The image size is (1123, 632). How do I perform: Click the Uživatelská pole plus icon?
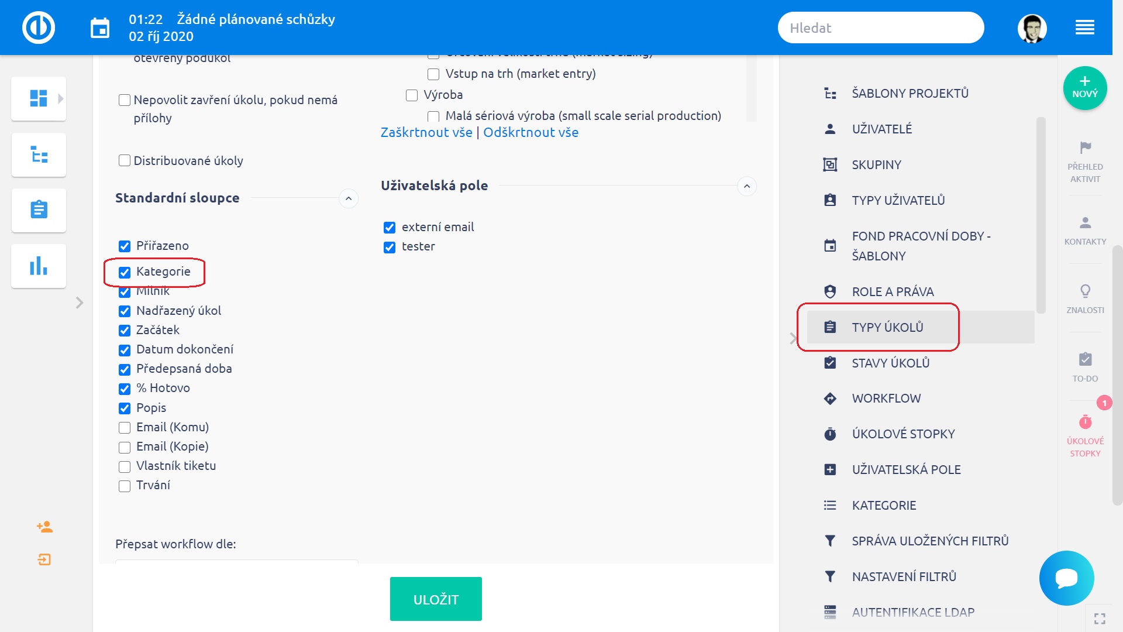(x=830, y=469)
